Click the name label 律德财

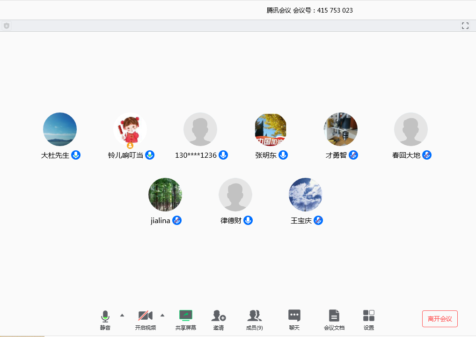[x=231, y=221]
